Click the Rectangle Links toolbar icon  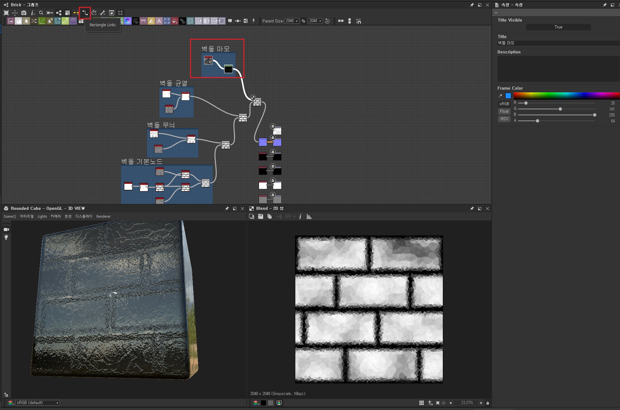pos(85,13)
